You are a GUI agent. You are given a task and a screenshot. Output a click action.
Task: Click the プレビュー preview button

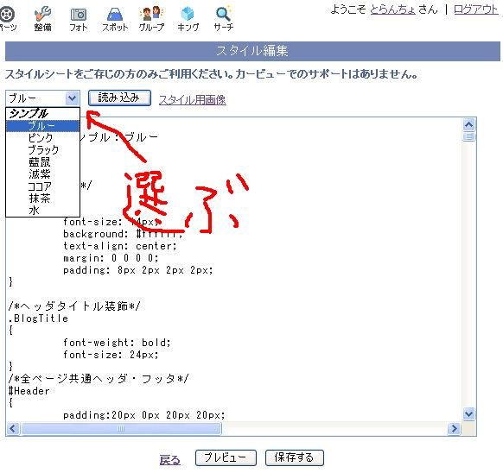click(x=226, y=457)
